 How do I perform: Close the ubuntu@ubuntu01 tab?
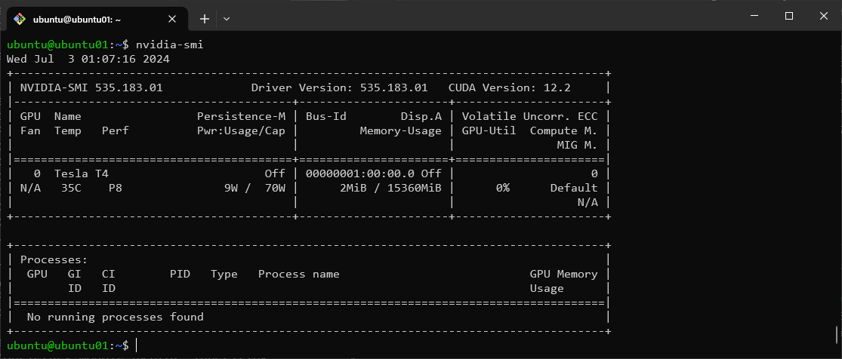(x=172, y=19)
